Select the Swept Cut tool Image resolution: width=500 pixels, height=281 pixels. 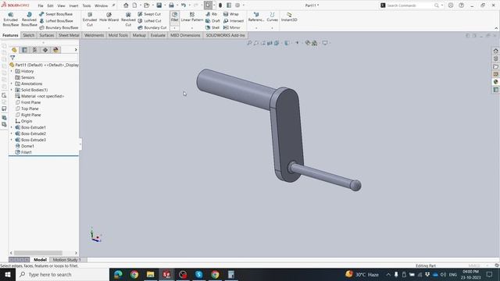149,14
